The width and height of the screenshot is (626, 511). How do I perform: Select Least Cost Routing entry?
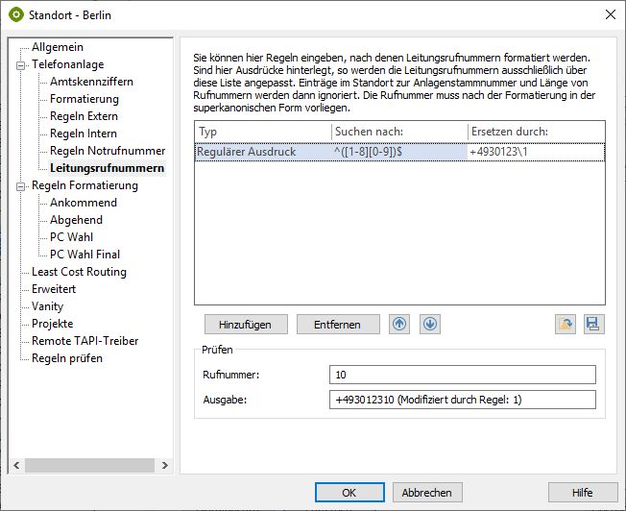pos(79,272)
